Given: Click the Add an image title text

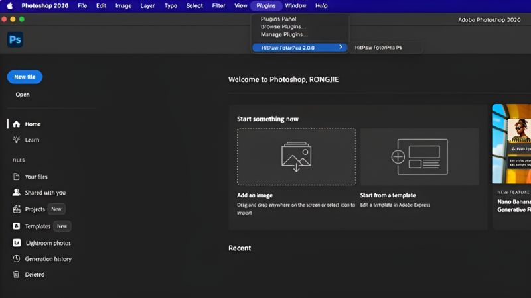Looking at the screenshot, I should (x=255, y=195).
